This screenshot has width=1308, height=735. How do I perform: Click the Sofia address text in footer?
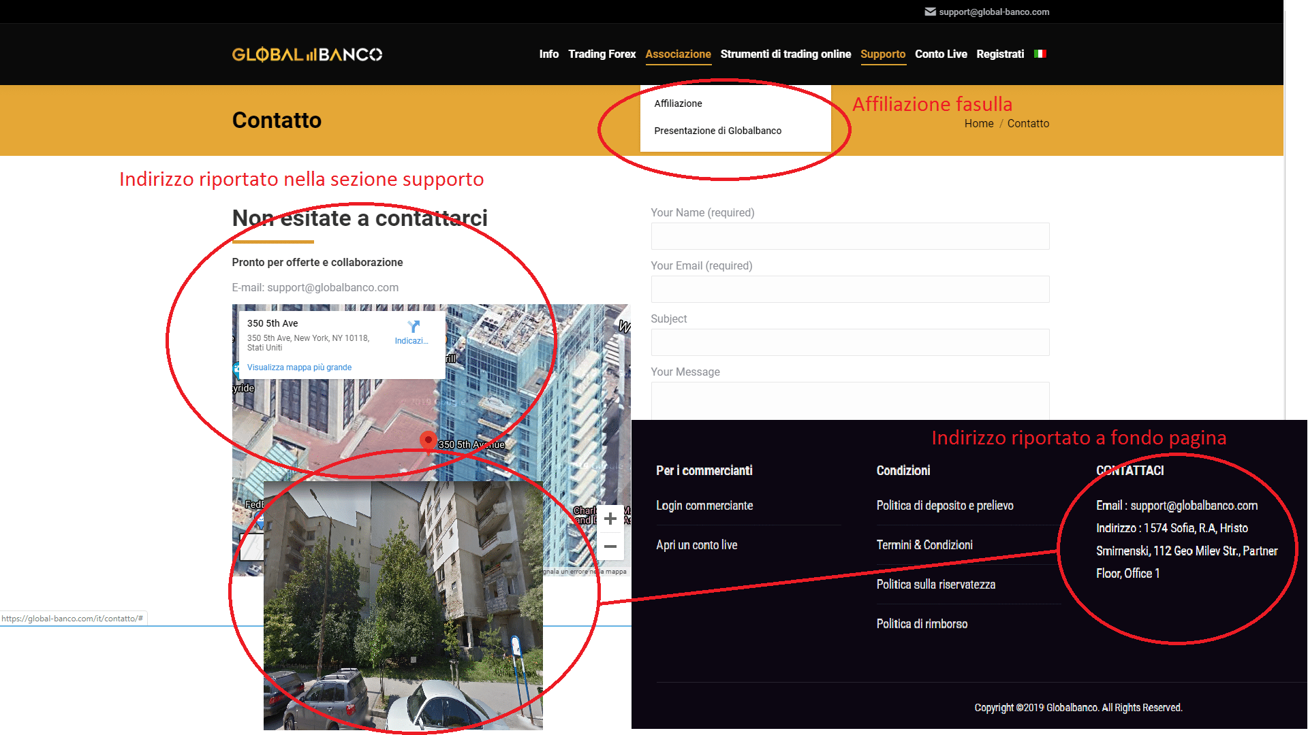tap(1187, 551)
